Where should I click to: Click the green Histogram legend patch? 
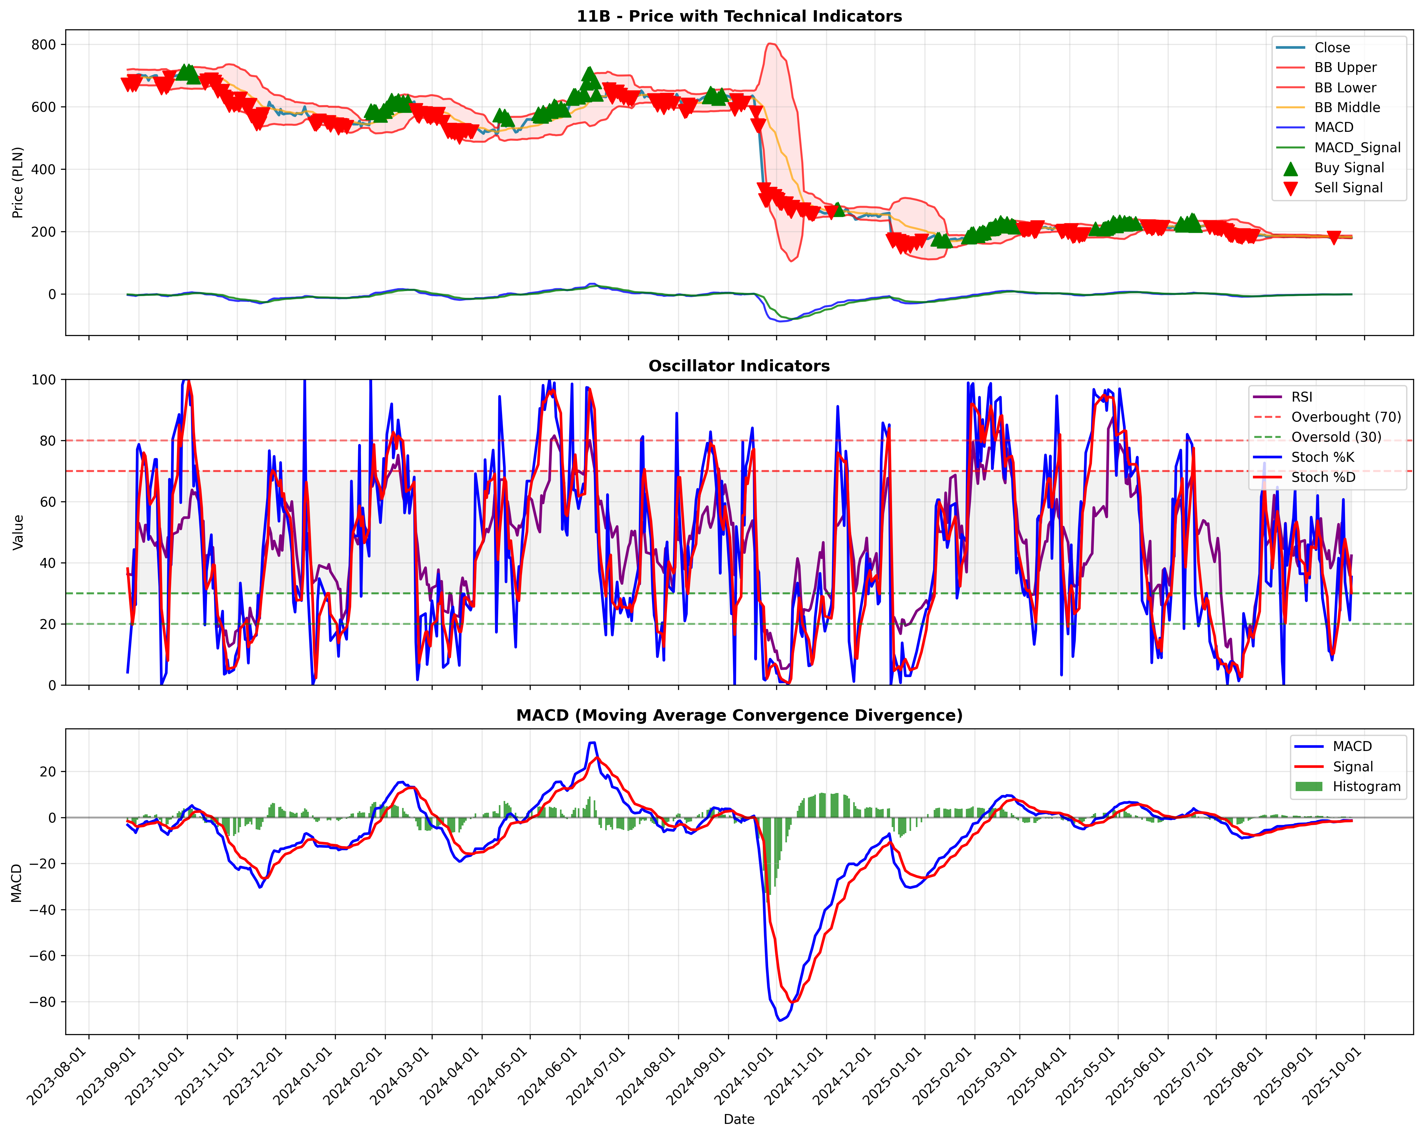click(x=1309, y=787)
